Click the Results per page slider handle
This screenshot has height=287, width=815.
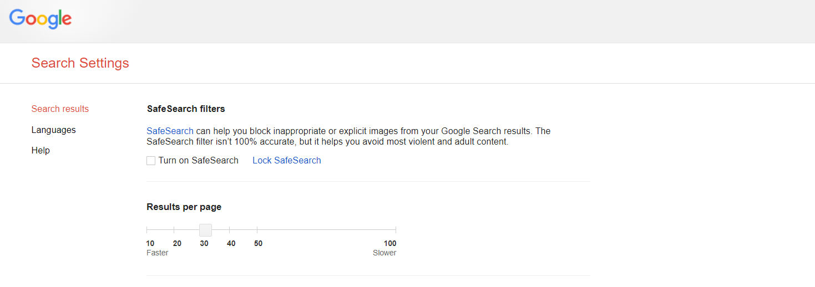pyautogui.click(x=205, y=230)
